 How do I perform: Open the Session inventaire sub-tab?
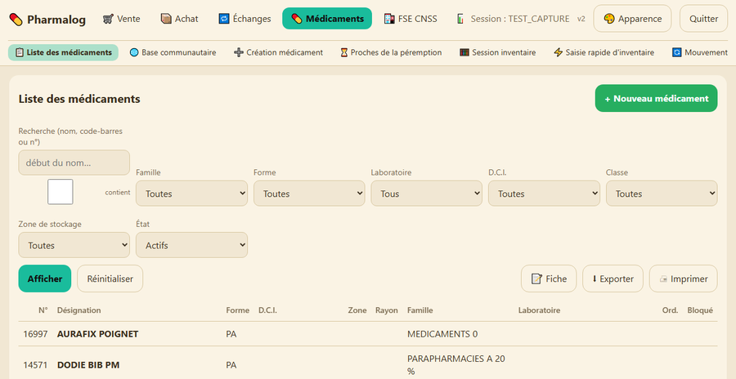(498, 52)
